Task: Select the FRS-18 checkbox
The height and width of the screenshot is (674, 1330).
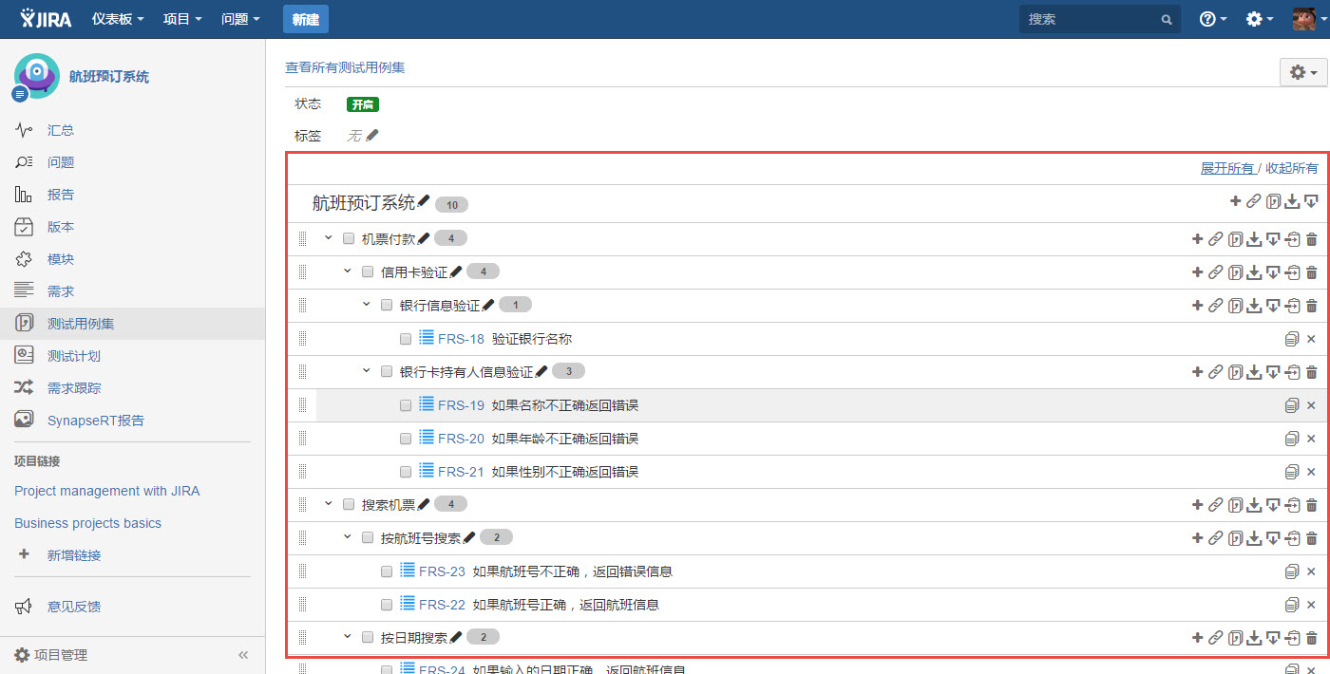Action: [x=406, y=339]
